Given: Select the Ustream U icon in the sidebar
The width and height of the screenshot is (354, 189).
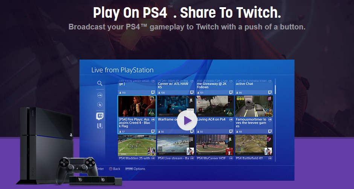Looking at the screenshot, I should pyautogui.click(x=100, y=126).
